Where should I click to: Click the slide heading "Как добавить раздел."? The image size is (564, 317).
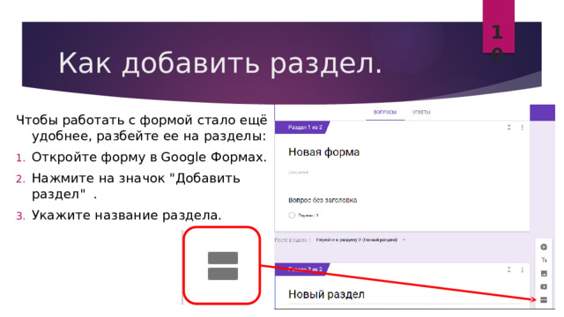(x=219, y=63)
